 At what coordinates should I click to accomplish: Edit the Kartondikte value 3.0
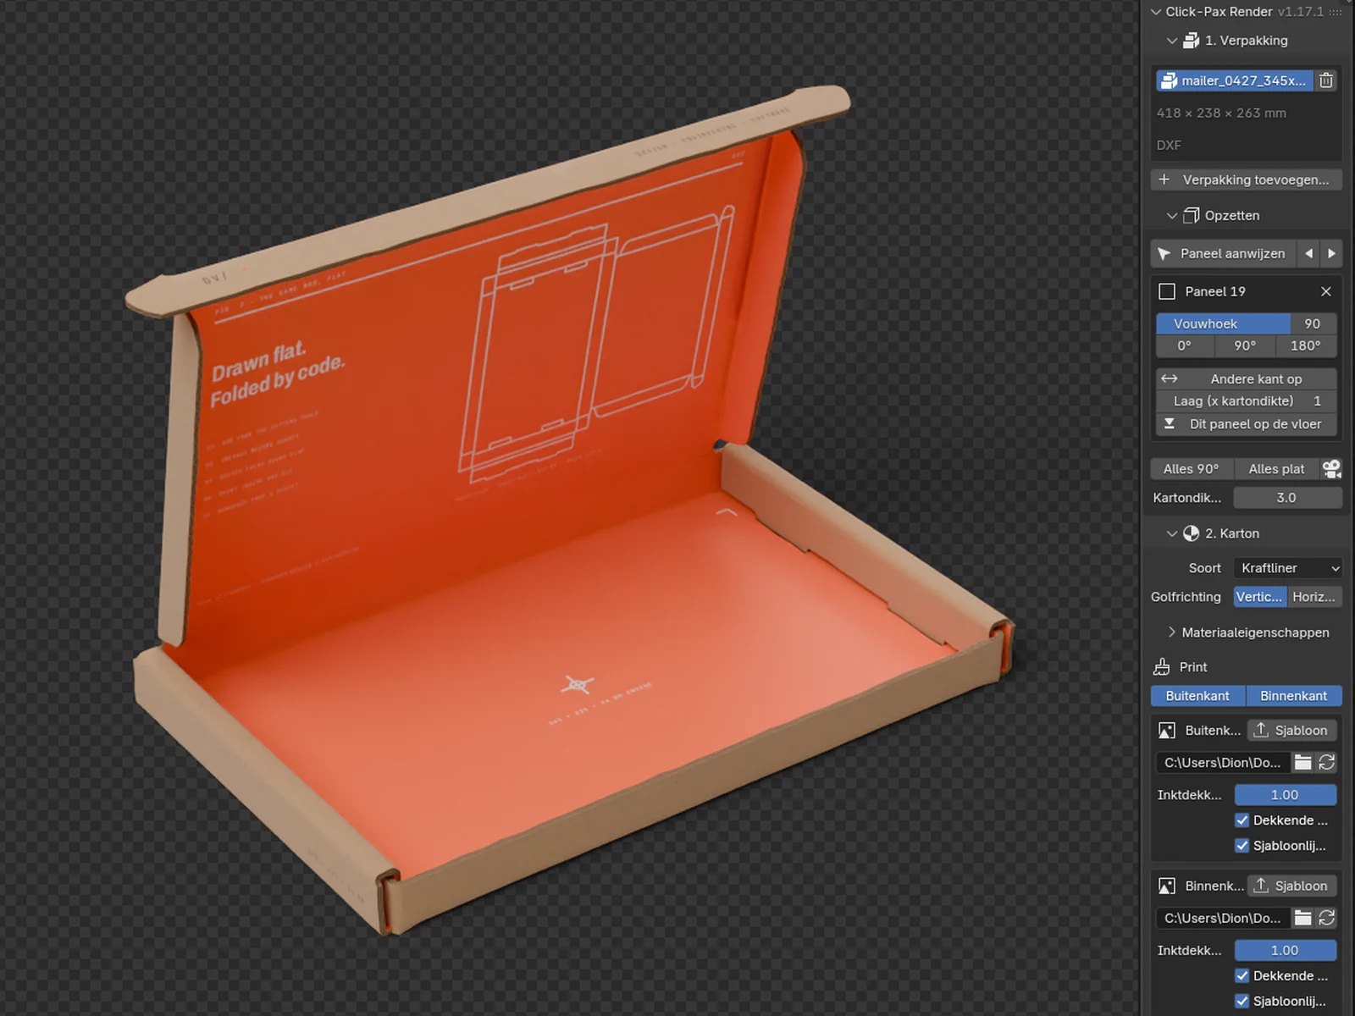coord(1287,498)
